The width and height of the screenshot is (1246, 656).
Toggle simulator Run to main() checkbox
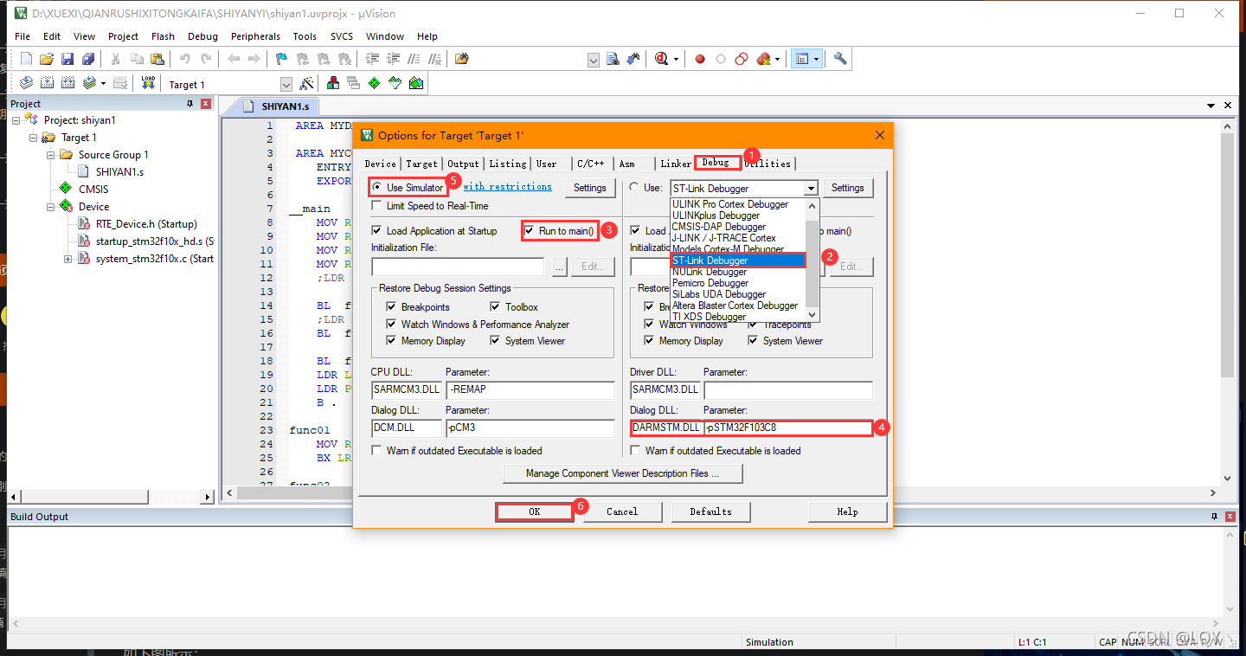530,231
